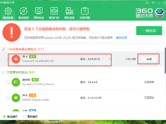Click version text 19.4.6.6
Image resolution: width=166 pixels, height=124 pixels.
[x=93, y=82]
